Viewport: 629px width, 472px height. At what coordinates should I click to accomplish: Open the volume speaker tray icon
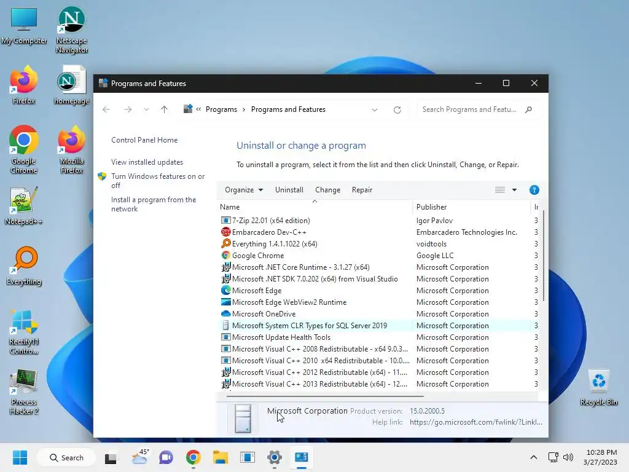coord(568,457)
